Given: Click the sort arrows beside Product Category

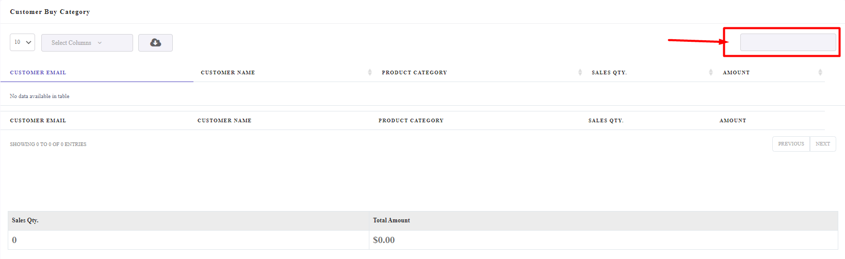Looking at the screenshot, I should (580, 72).
